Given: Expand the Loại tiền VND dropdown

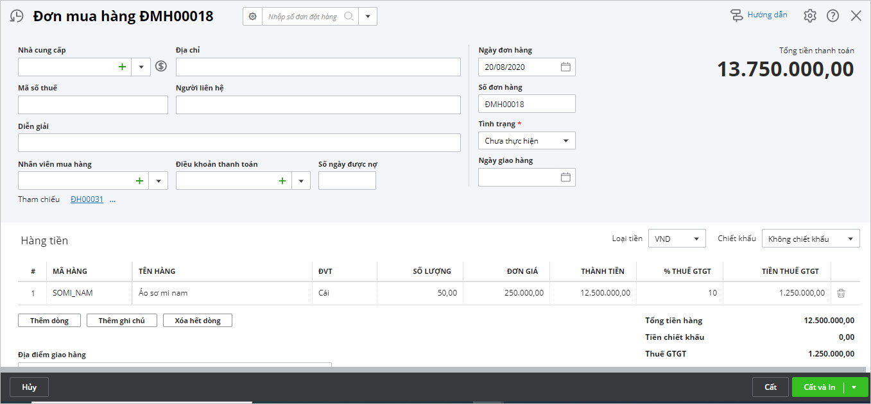Looking at the screenshot, I should [696, 239].
